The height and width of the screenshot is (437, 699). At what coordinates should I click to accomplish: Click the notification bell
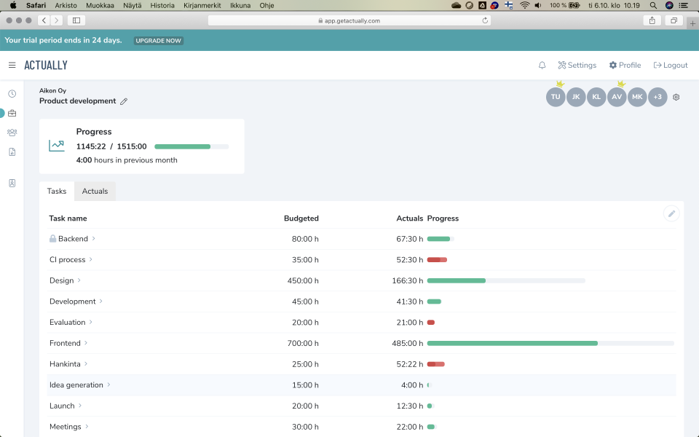click(x=542, y=65)
